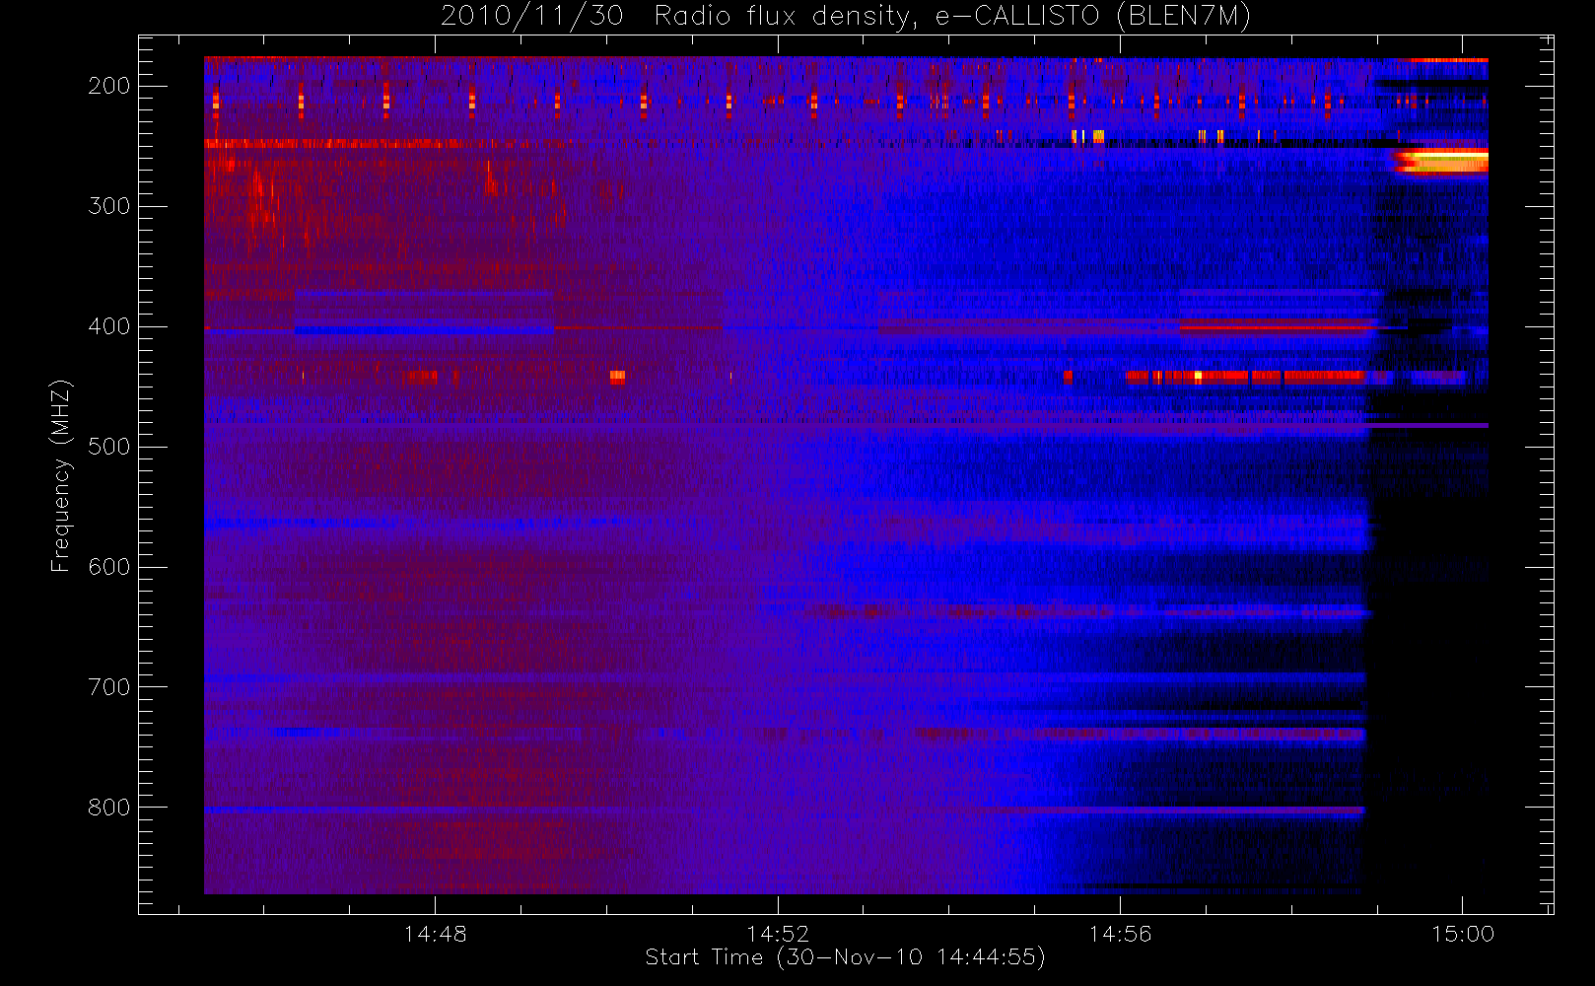Click the 14:52 time tick label
The image size is (1595, 986).
778,934
